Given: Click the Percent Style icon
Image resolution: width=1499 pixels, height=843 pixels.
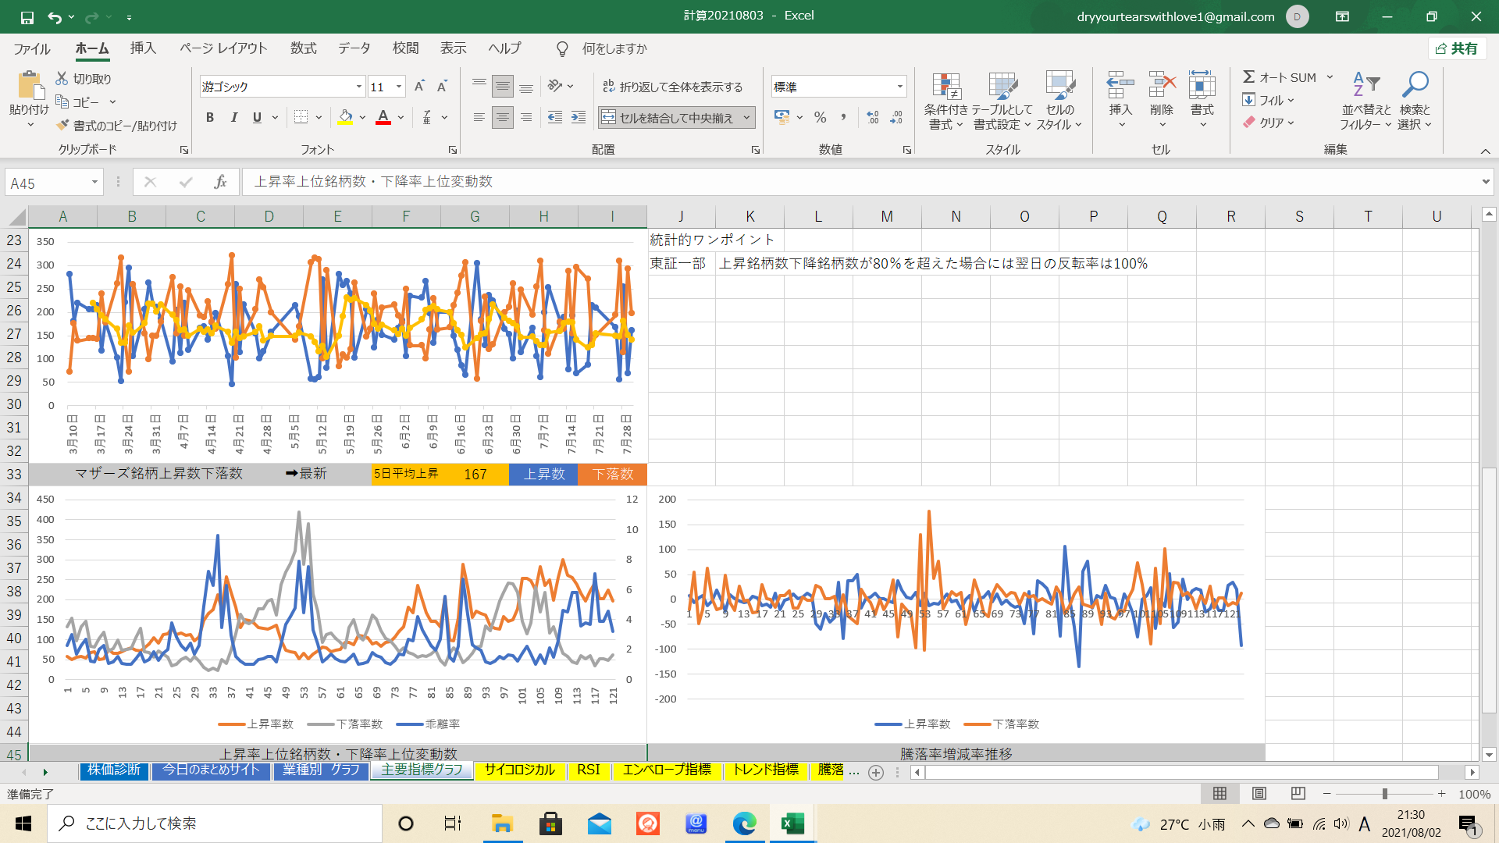Looking at the screenshot, I should click(x=820, y=118).
